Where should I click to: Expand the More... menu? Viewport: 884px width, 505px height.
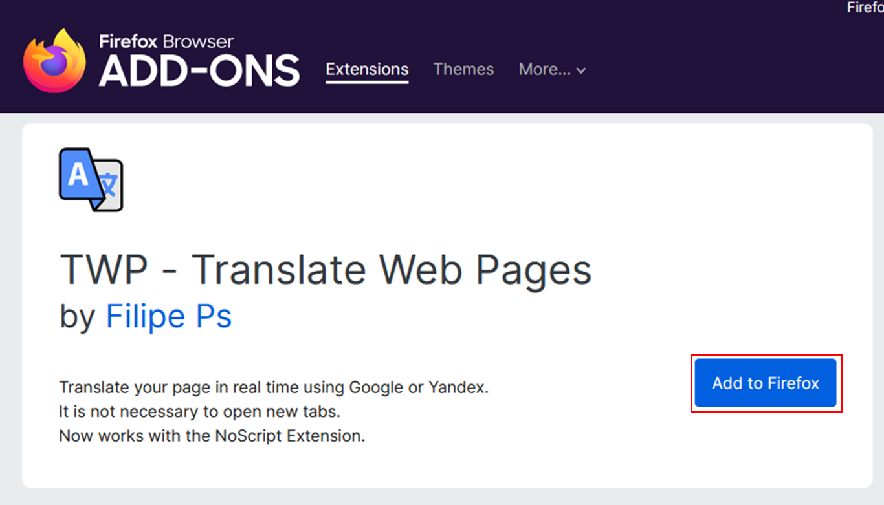(x=544, y=69)
